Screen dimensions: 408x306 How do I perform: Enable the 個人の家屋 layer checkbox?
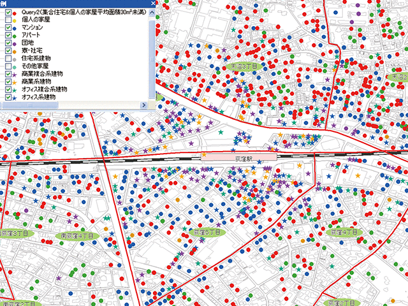[x=8, y=20]
